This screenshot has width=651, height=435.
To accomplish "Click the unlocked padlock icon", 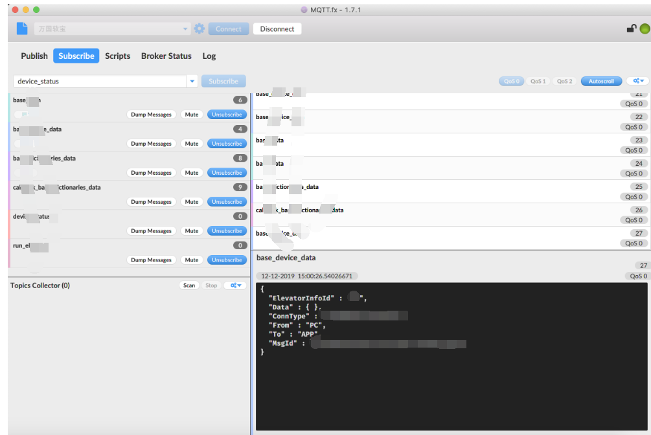I will 631,28.
